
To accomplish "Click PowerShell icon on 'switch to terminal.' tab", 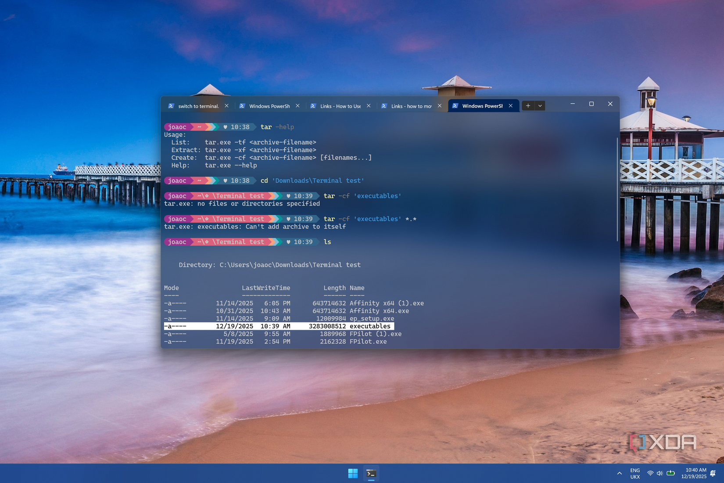I will tap(171, 106).
